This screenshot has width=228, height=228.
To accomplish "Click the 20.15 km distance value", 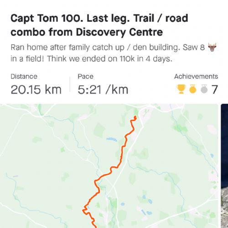I will (x=36, y=89).
